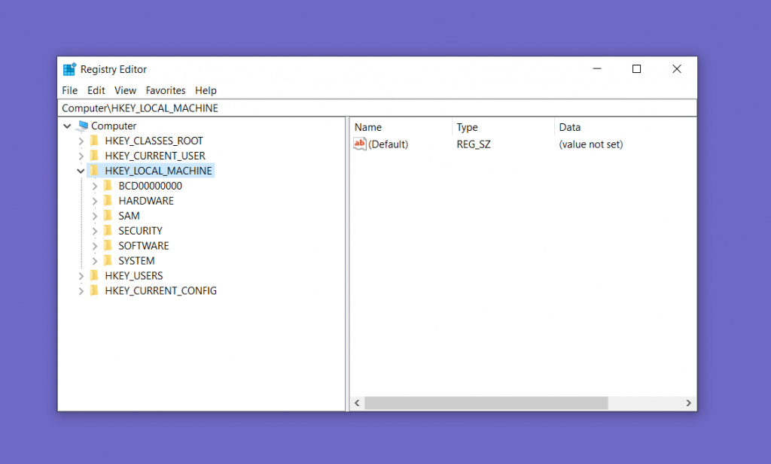Click the HKEY_CURRENT_CONFIG folder icon
The height and width of the screenshot is (464, 771).
point(94,291)
